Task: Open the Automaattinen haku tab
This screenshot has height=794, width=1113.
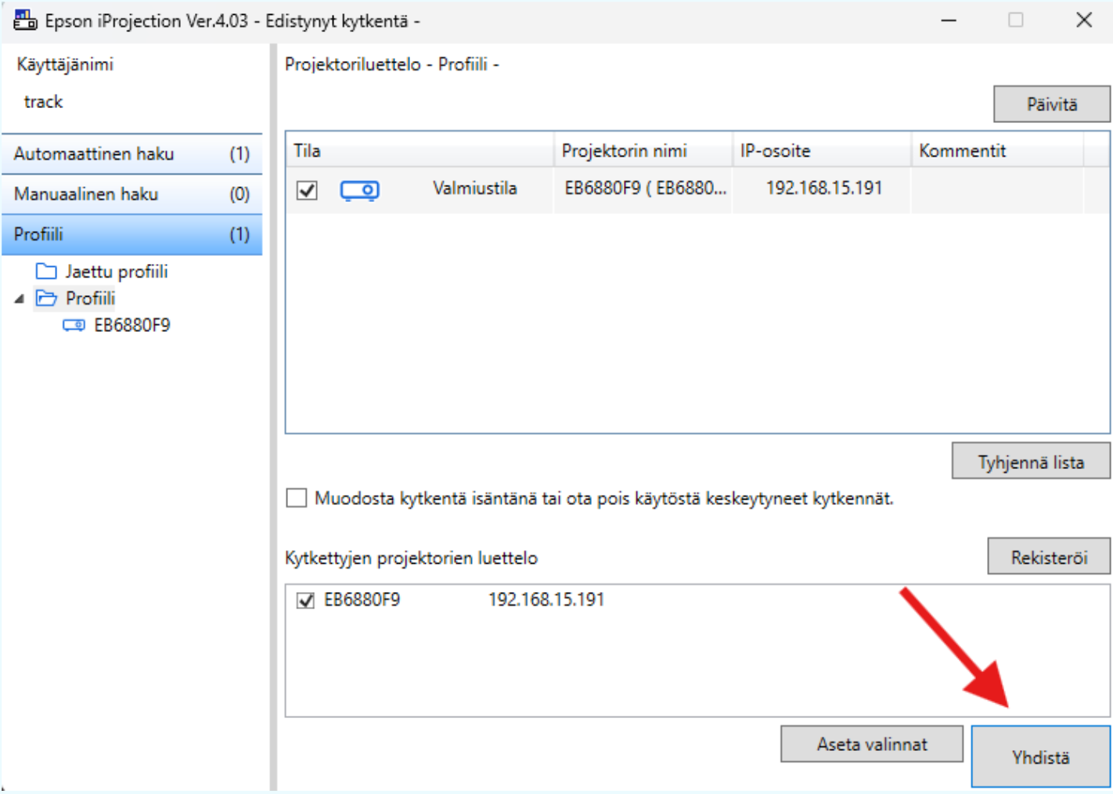Action: (131, 153)
